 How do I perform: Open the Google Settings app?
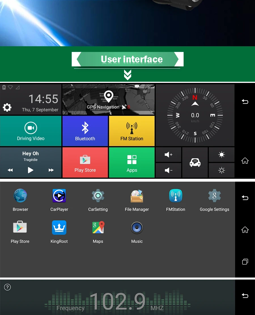(x=214, y=200)
